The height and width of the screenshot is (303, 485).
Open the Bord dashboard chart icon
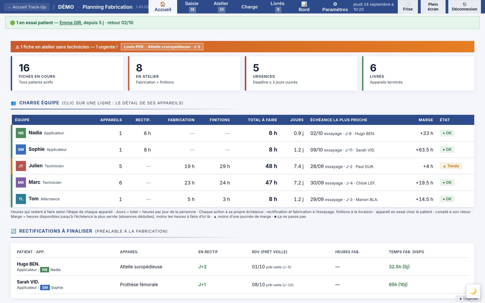point(304,7)
